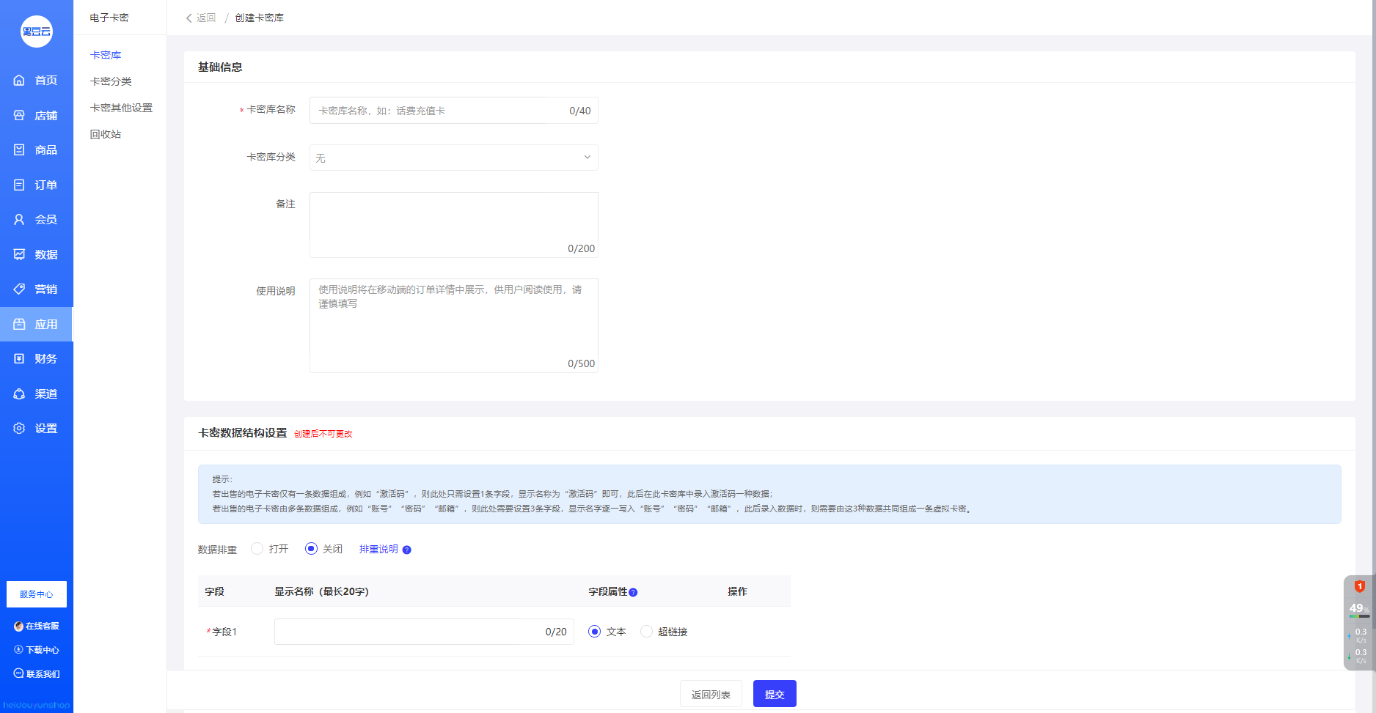Viewport: 1376px width, 713px height.
Task: Click the 提交 submit button
Action: [775, 694]
